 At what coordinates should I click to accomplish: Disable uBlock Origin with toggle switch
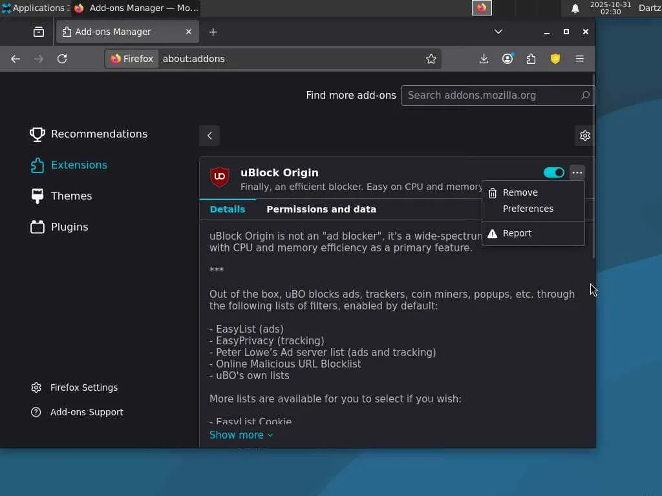pos(553,172)
